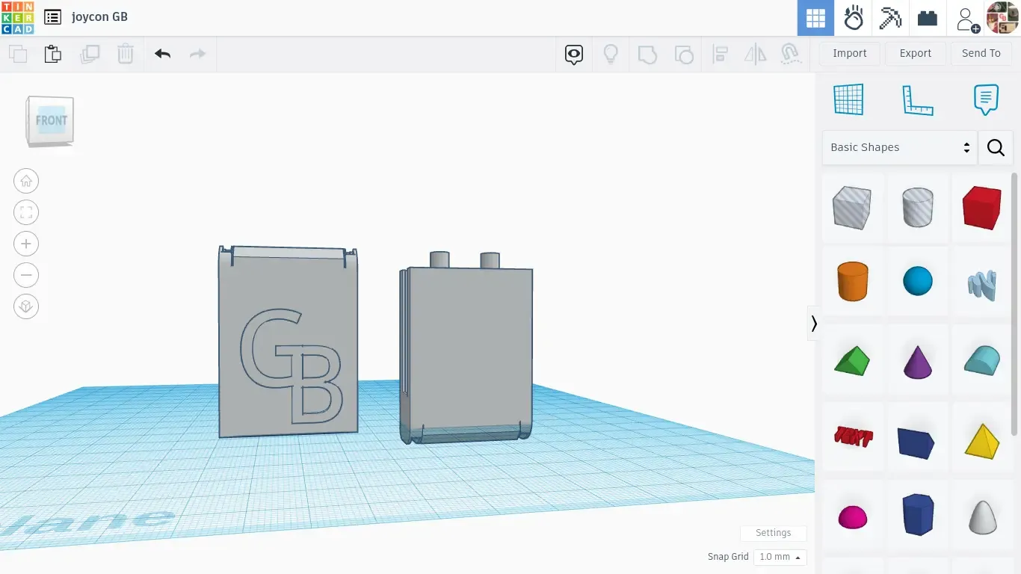The width and height of the screenshot is (1021, 574).
Task: Click the Zoom out minus button
Action: tap(26, 275)
